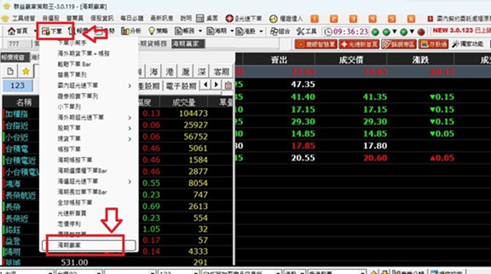Click the yellow star favorites icon
Viewport: 491px width, 274px height.
[26, 72]
